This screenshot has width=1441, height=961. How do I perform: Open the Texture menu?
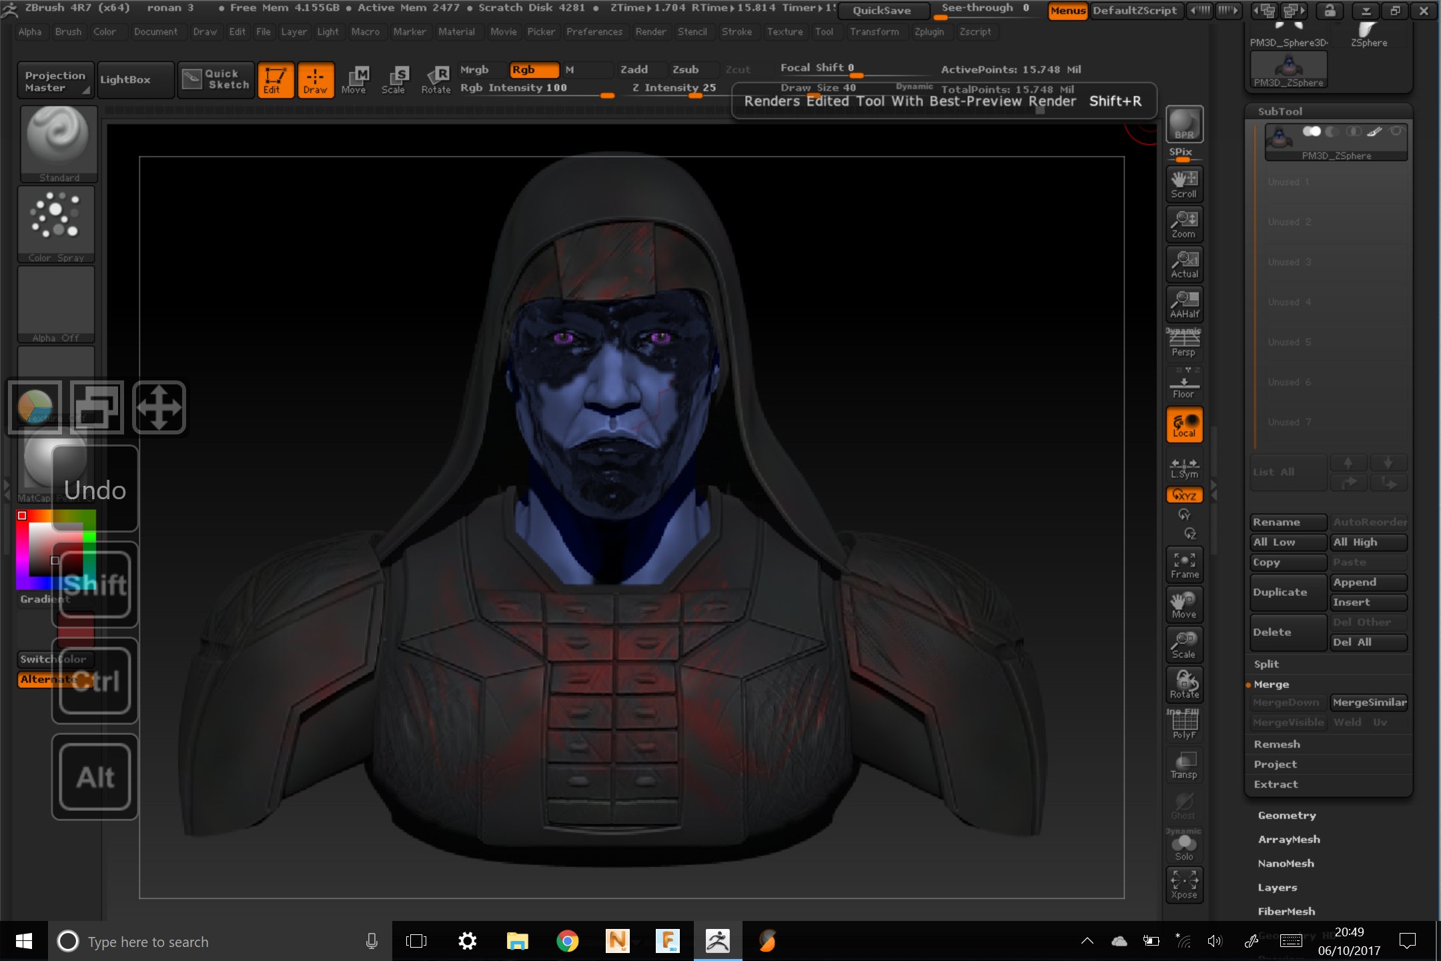[x=785, y=31]
